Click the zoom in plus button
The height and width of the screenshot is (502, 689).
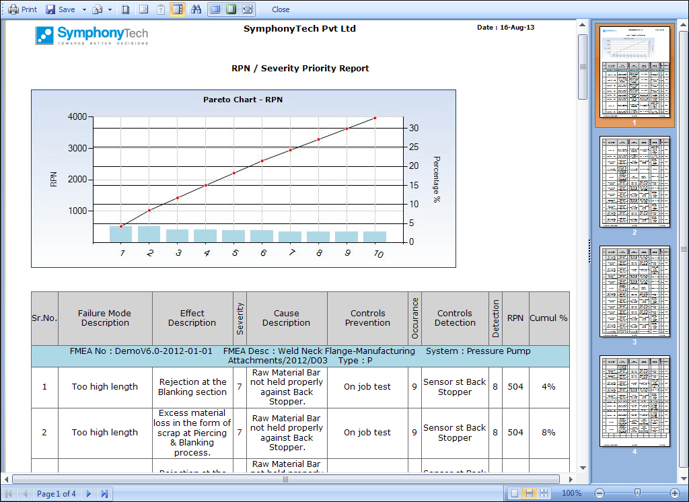(675, 493)
